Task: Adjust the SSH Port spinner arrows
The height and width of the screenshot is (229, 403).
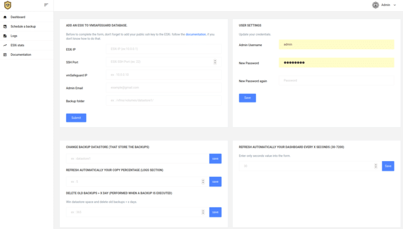Action: click(215, 62)
